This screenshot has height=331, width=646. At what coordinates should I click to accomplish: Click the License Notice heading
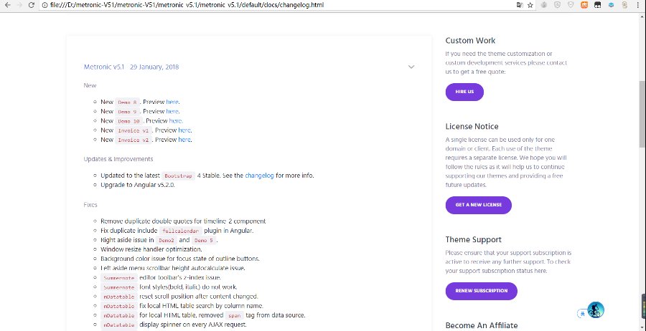(x=472, y=126)
